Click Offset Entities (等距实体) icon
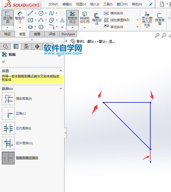Viewport: 171px width, 192px height. [97, 19]
